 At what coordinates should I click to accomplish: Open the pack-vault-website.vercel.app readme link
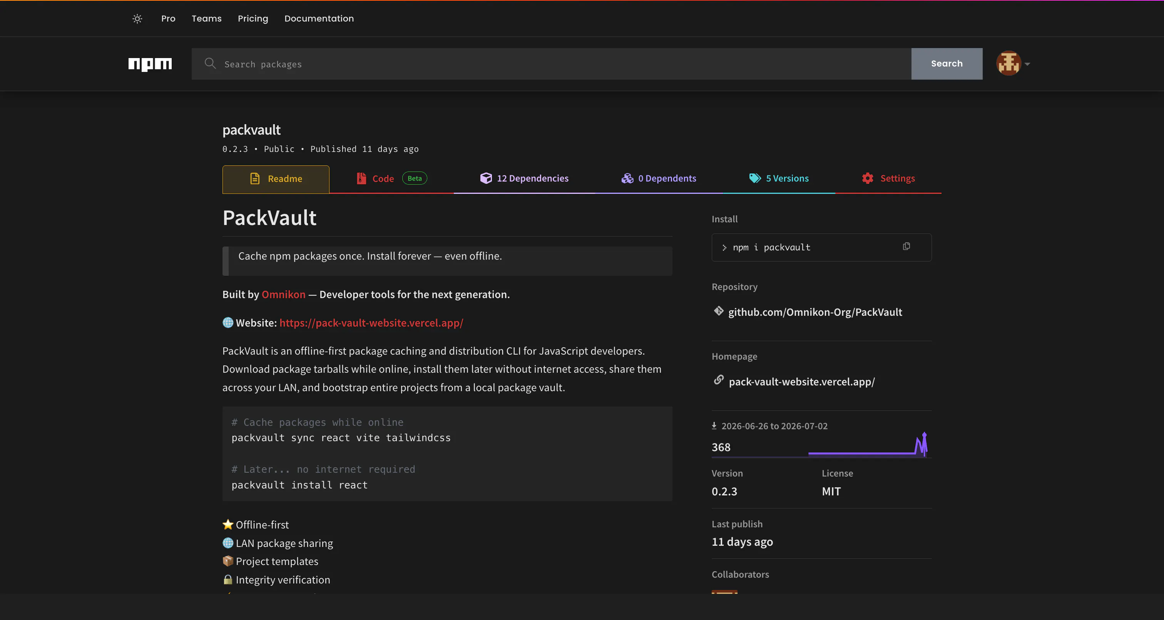pyautogui.click(x=371, y=323)
